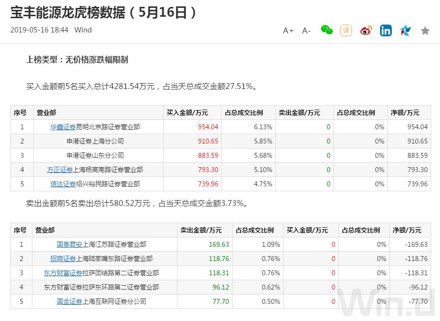
Task: Click the 净额/万元 header in the buy table
Action: pos(405,113)
